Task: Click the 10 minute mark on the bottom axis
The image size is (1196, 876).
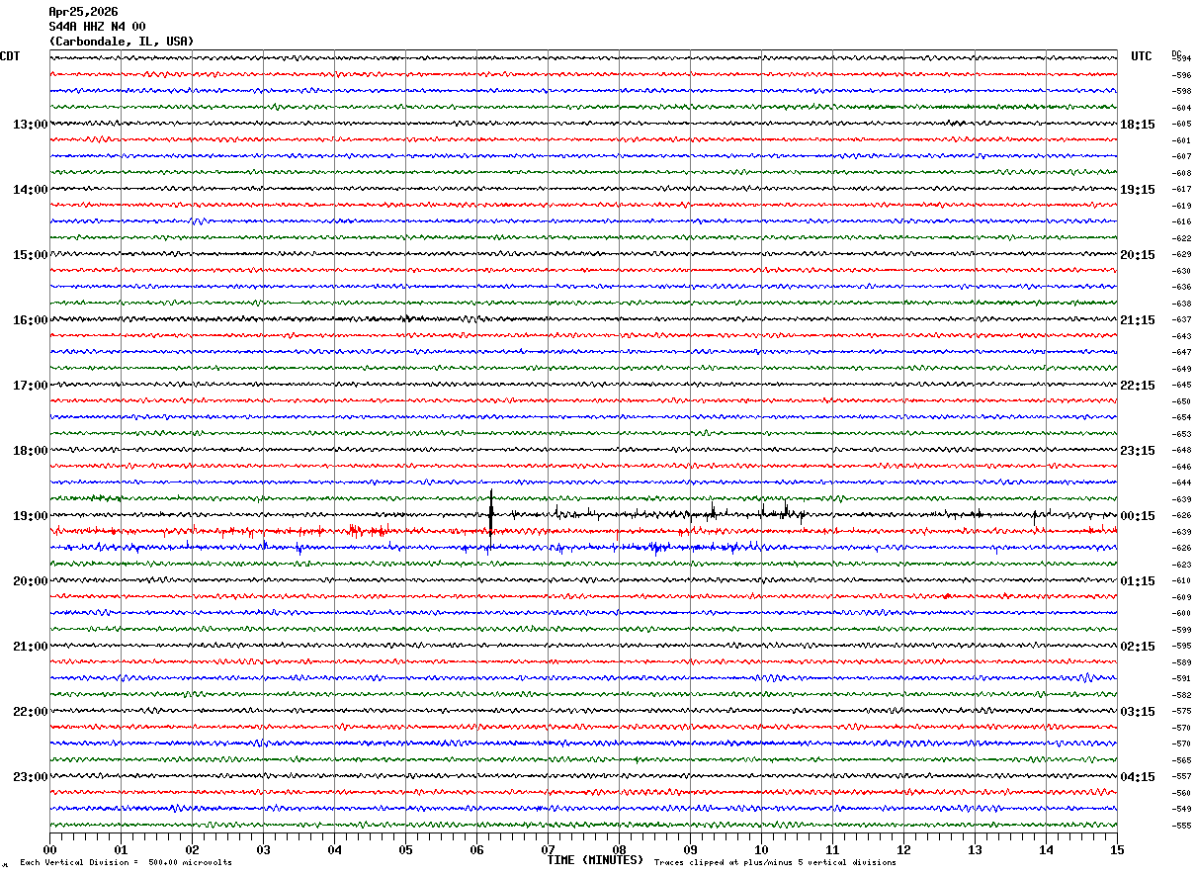Action: click(761, 849)
